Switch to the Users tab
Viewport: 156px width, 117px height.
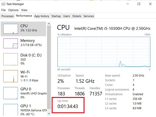[x=66, y=16]
